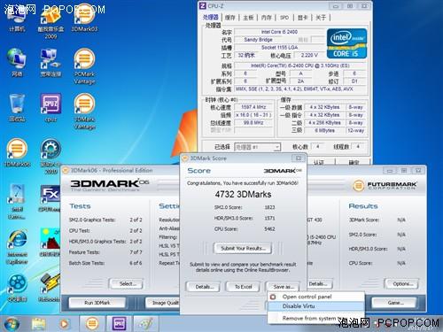The image size is (443, 332).
Task: Open the 3DMark06 desktop shortcut
Action: (x=17, y=153)
